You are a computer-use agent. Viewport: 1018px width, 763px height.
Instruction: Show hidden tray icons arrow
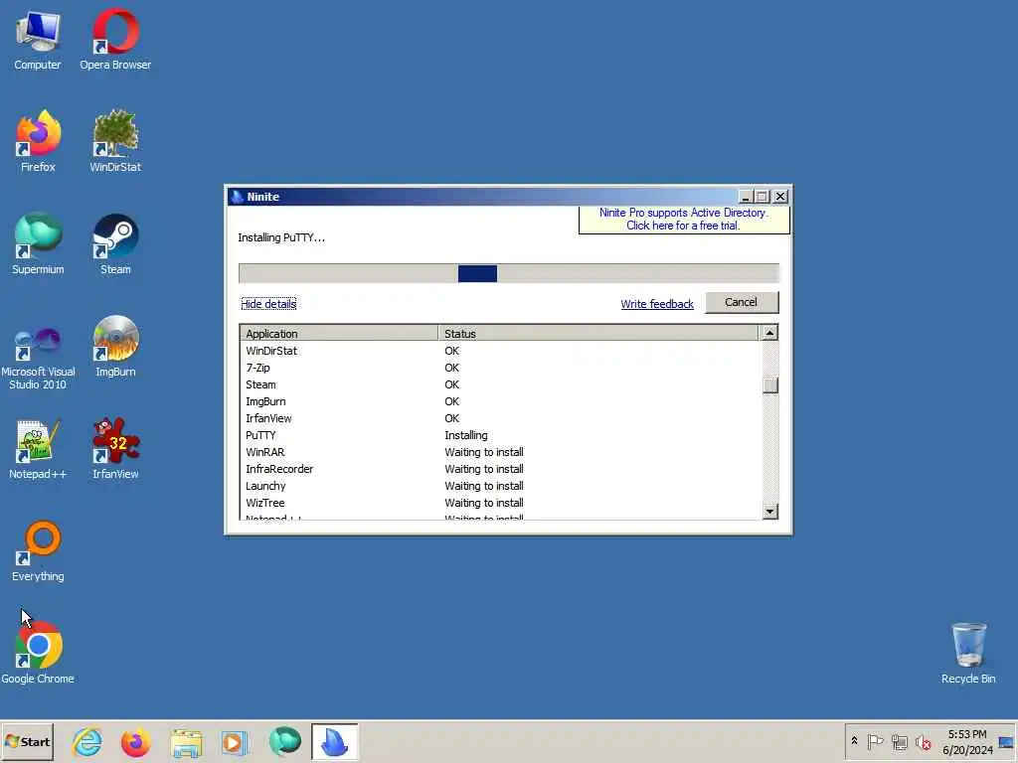click(x=854, y=741)
